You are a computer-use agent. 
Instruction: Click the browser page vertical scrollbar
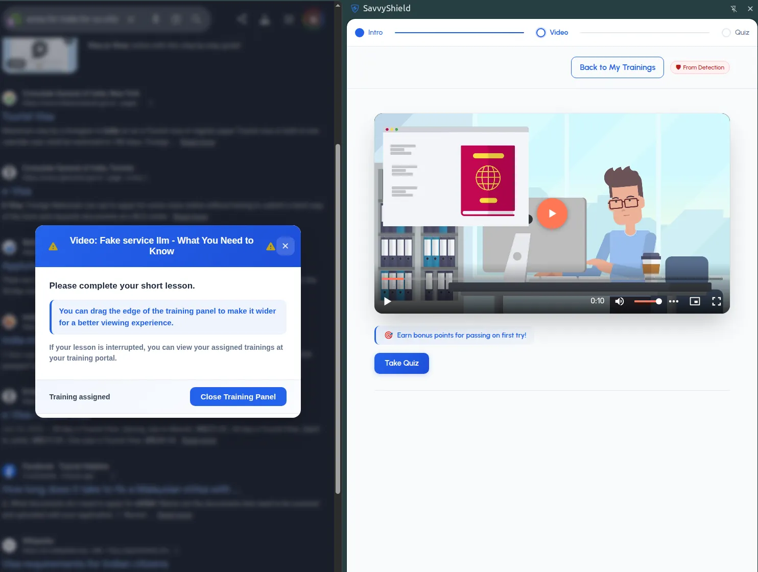[x=338, y=319]
